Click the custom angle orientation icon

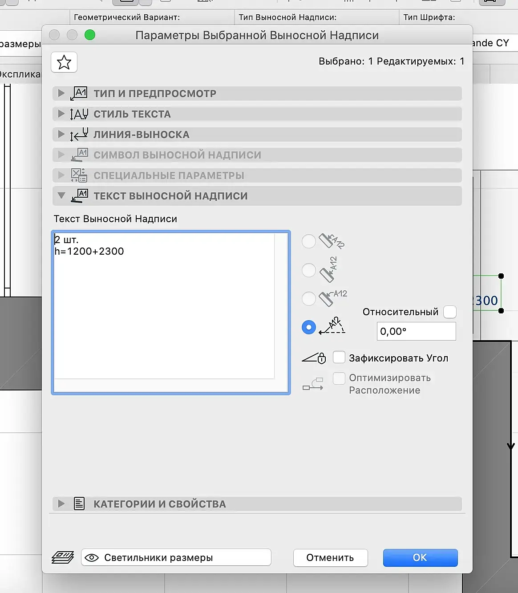(x=332, y=326)
